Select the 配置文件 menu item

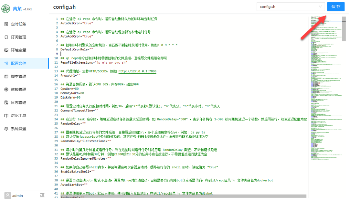24,63
